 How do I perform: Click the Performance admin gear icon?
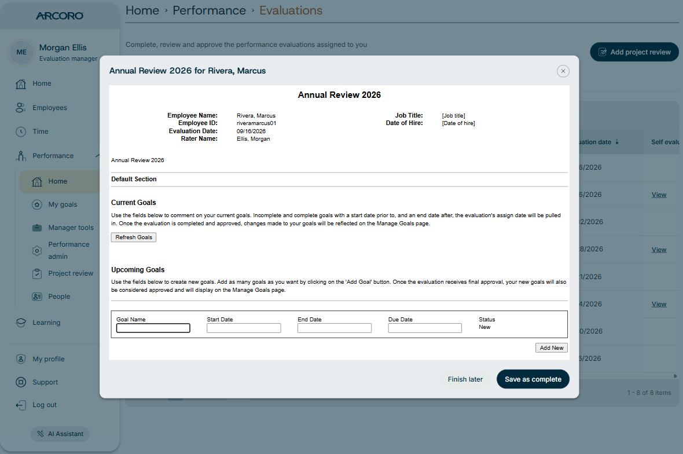[x=37, y=251]
